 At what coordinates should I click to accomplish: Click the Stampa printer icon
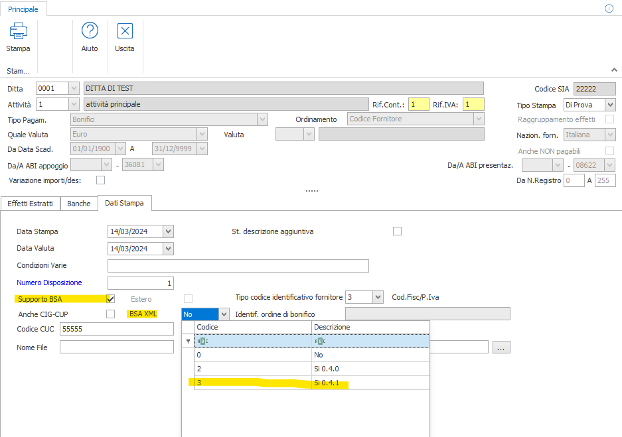tap(18, 31)
